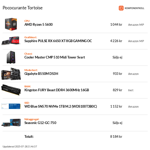This screenshot has height=150, width=150.
Task: Click the Amazon store beside the motherboard
Action: [133, 74]
